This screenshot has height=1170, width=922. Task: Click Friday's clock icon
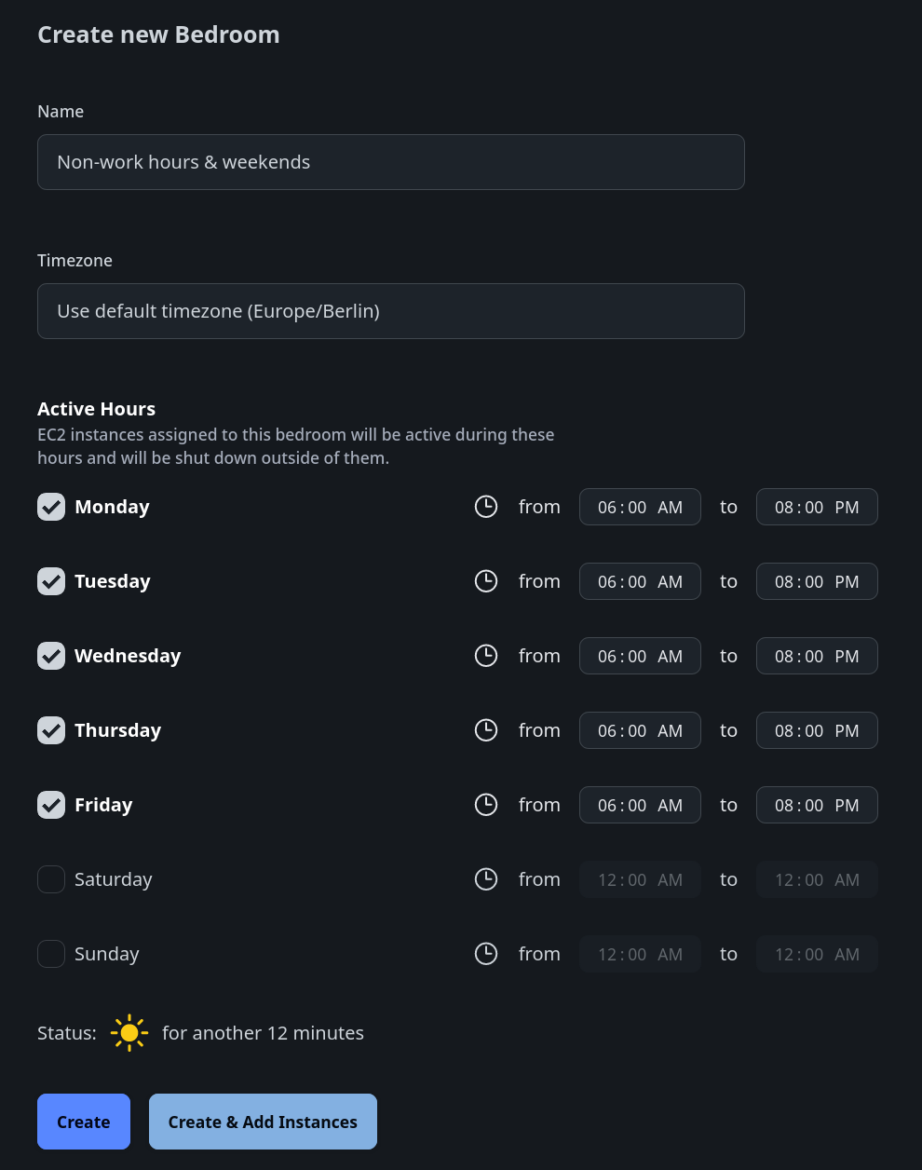[x=486, y=805]
